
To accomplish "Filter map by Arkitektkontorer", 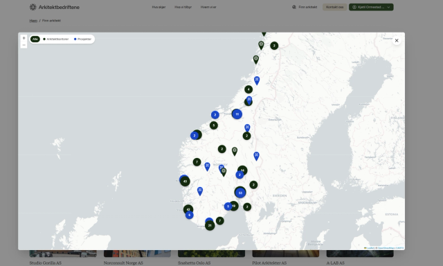I will click(x=55, y=39).
